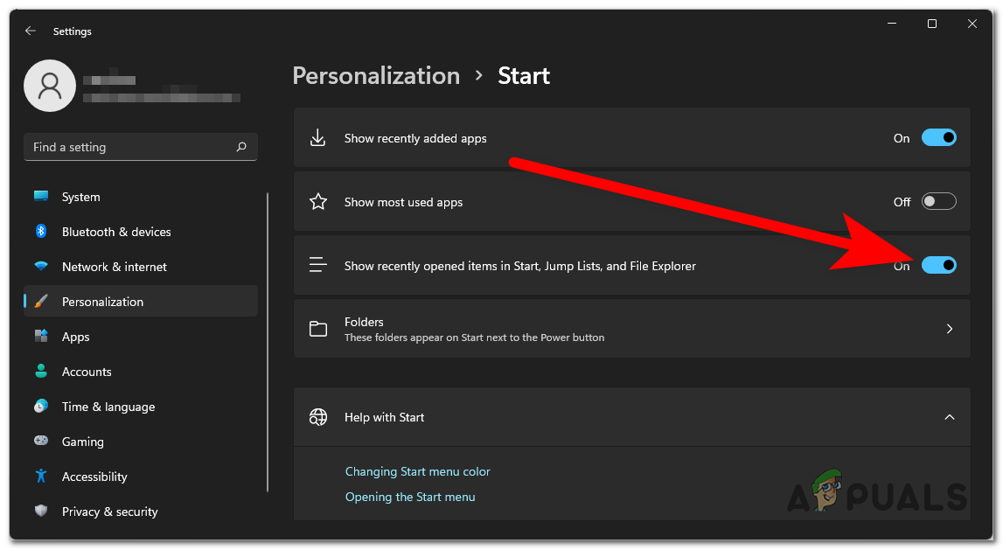This screenshot has width=1003, height=550.
Task: Enable Show most used apps toggle
Action: (x=938, y=202)
